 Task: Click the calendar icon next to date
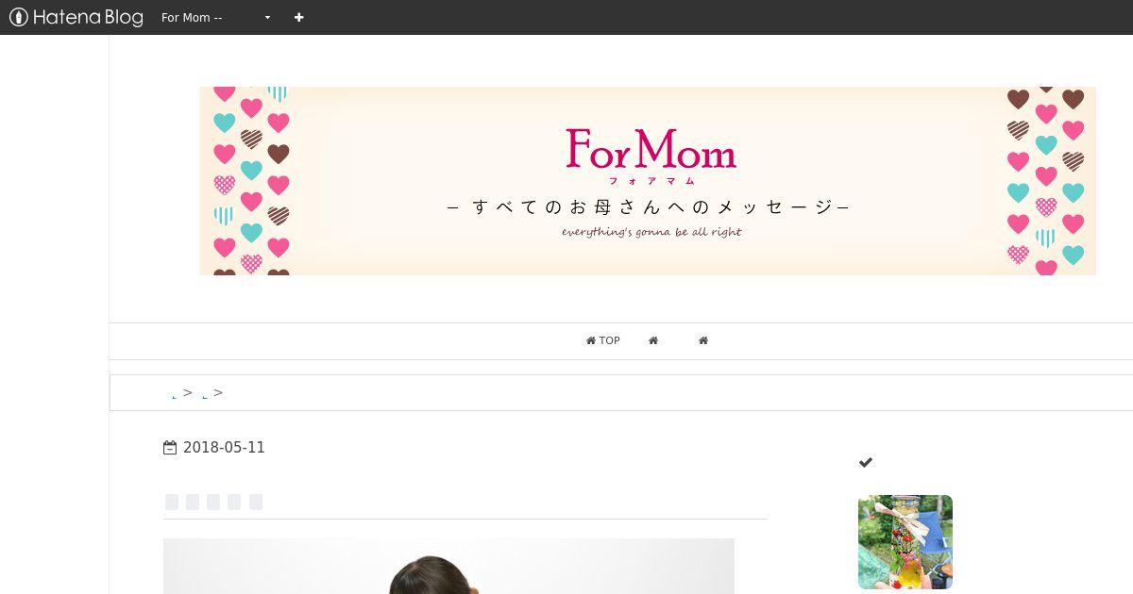click(170, 448)
